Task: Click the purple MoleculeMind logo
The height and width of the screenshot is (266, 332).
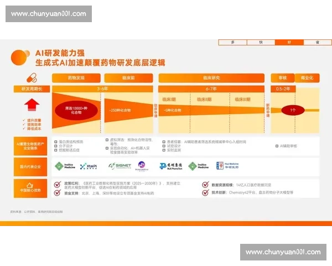Action: 142,166
